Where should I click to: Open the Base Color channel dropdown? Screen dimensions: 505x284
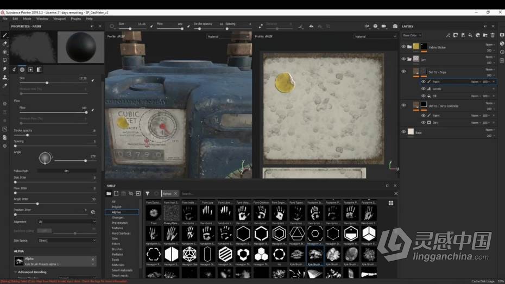[x=412, y=35]
